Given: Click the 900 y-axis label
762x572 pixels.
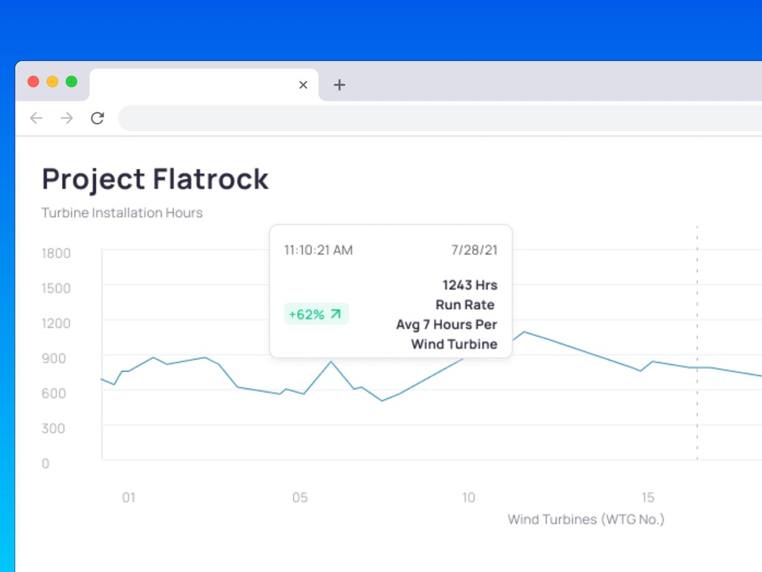Looking at the screenshot, I should [x=54, y=358].
